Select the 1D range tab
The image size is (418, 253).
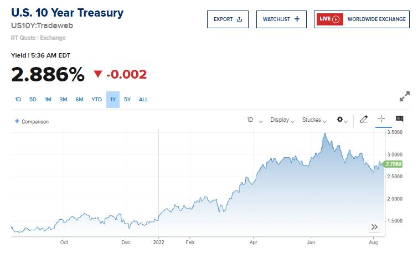pyautogui.click(x=18, y=100)
